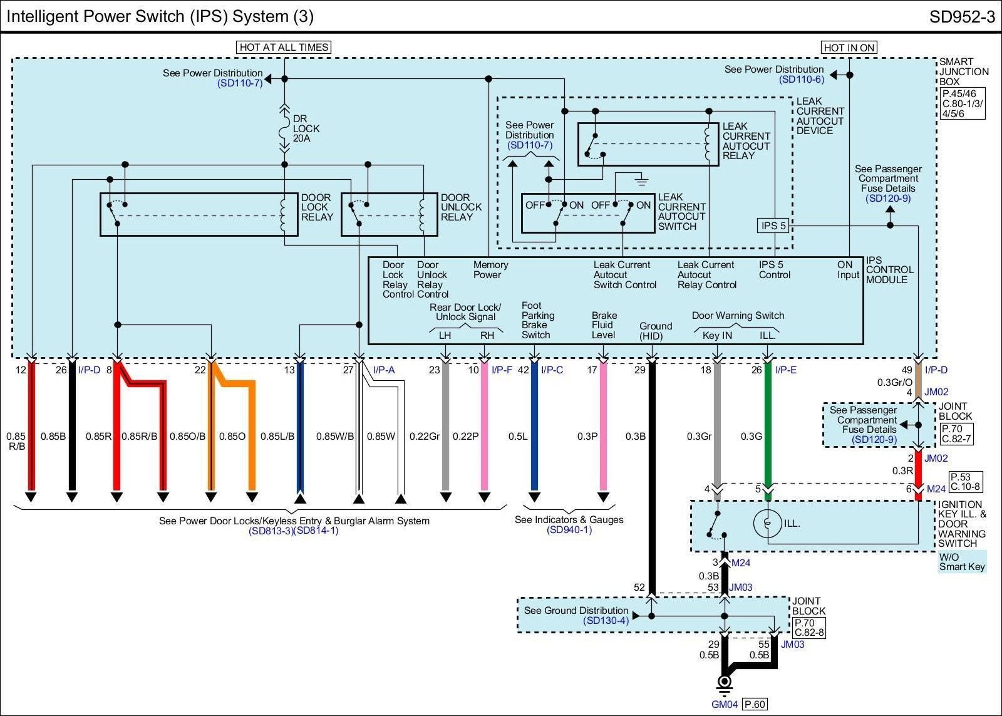
Task: Open the SD110-6 power distribution link
Action: 801,80
